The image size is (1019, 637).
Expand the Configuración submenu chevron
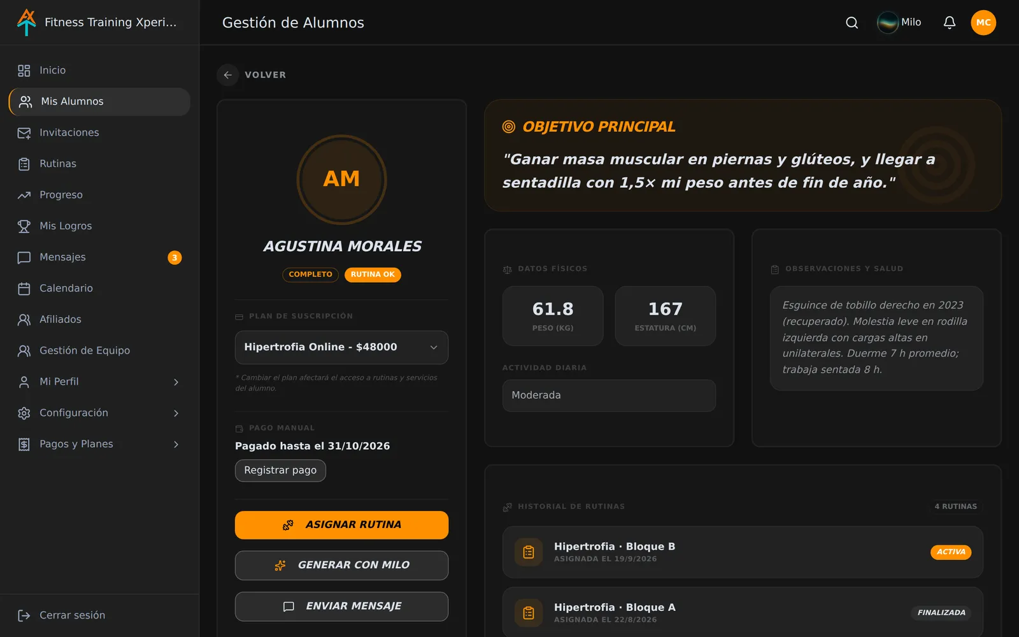point(176,413)
